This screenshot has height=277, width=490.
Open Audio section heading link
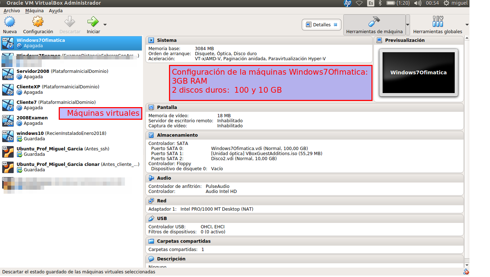(x=164, y=178)
